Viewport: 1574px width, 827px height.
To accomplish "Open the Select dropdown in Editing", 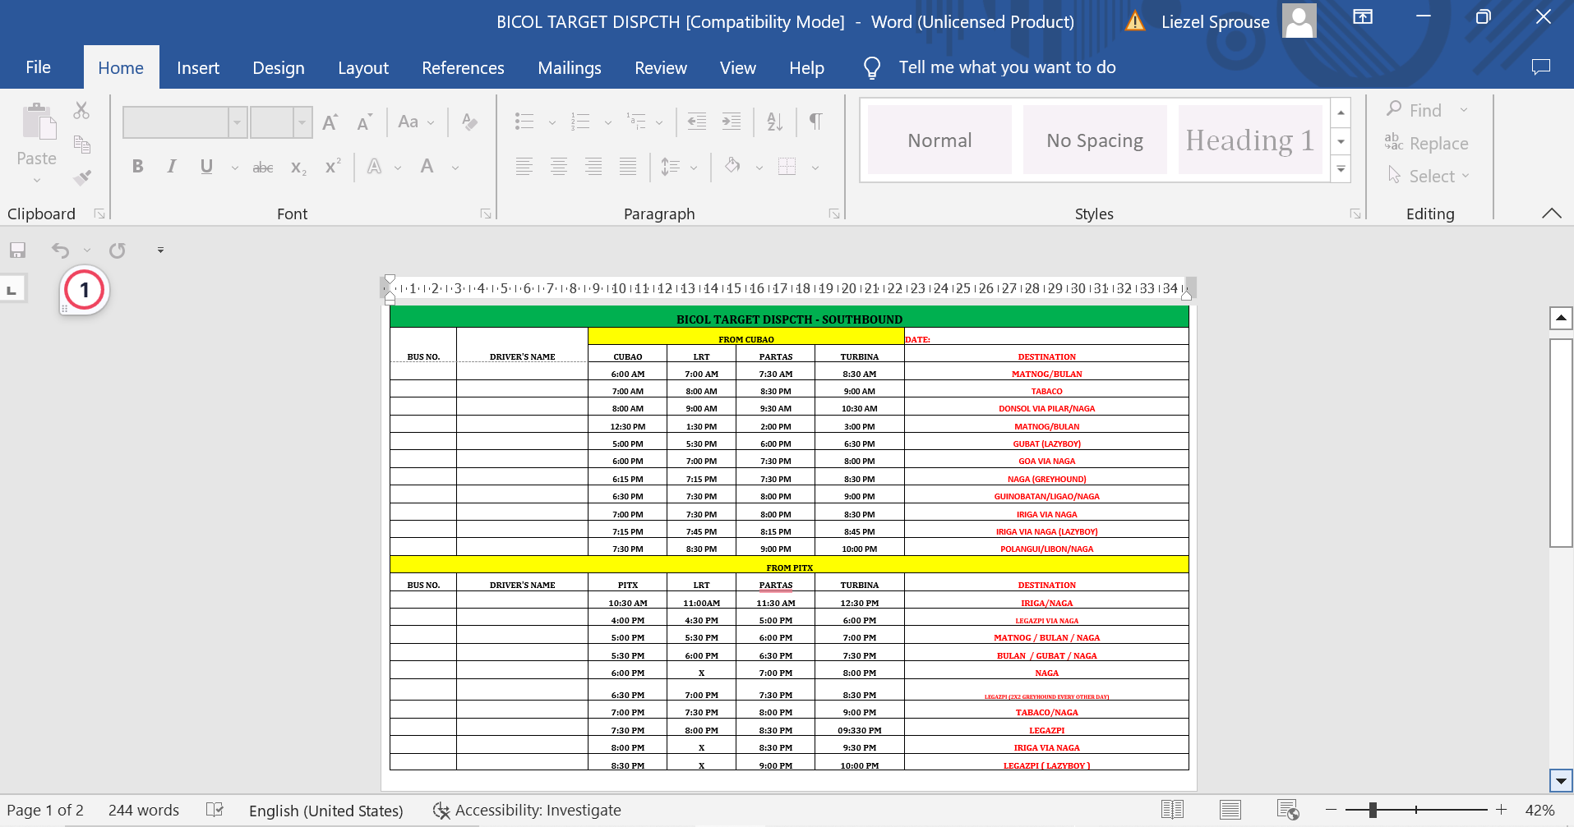I will pos(1429,176).
